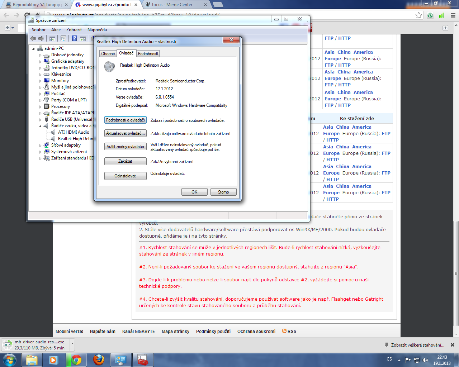Image resolution: width=459 pixels, height=367 pixels.
Task: Click the mb_driver_audio_rea....exe download item
Action: pos(35,345)
